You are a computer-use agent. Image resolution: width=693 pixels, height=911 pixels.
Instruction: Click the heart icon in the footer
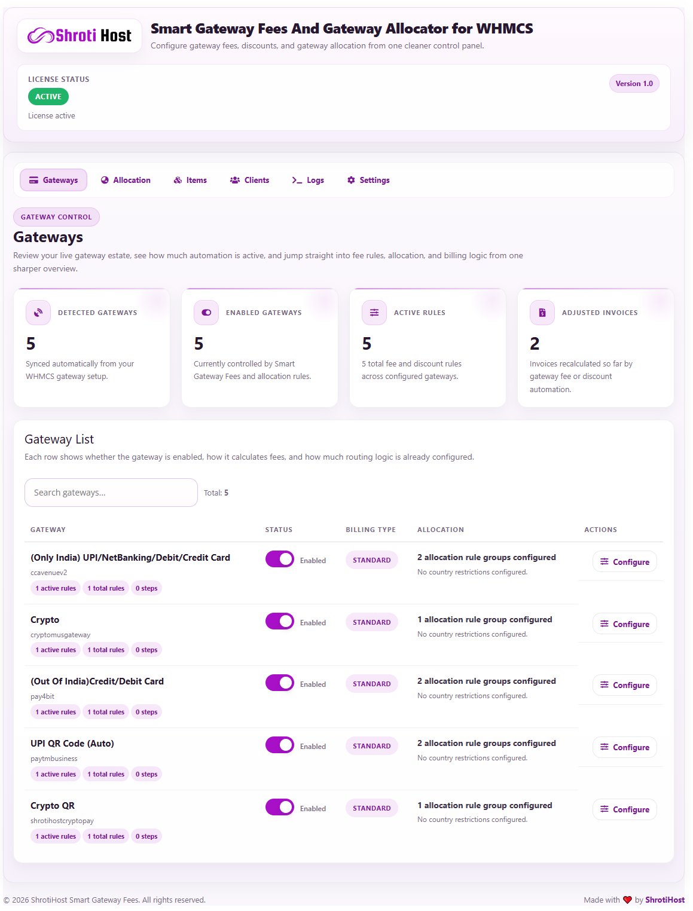tap(627, 899)
